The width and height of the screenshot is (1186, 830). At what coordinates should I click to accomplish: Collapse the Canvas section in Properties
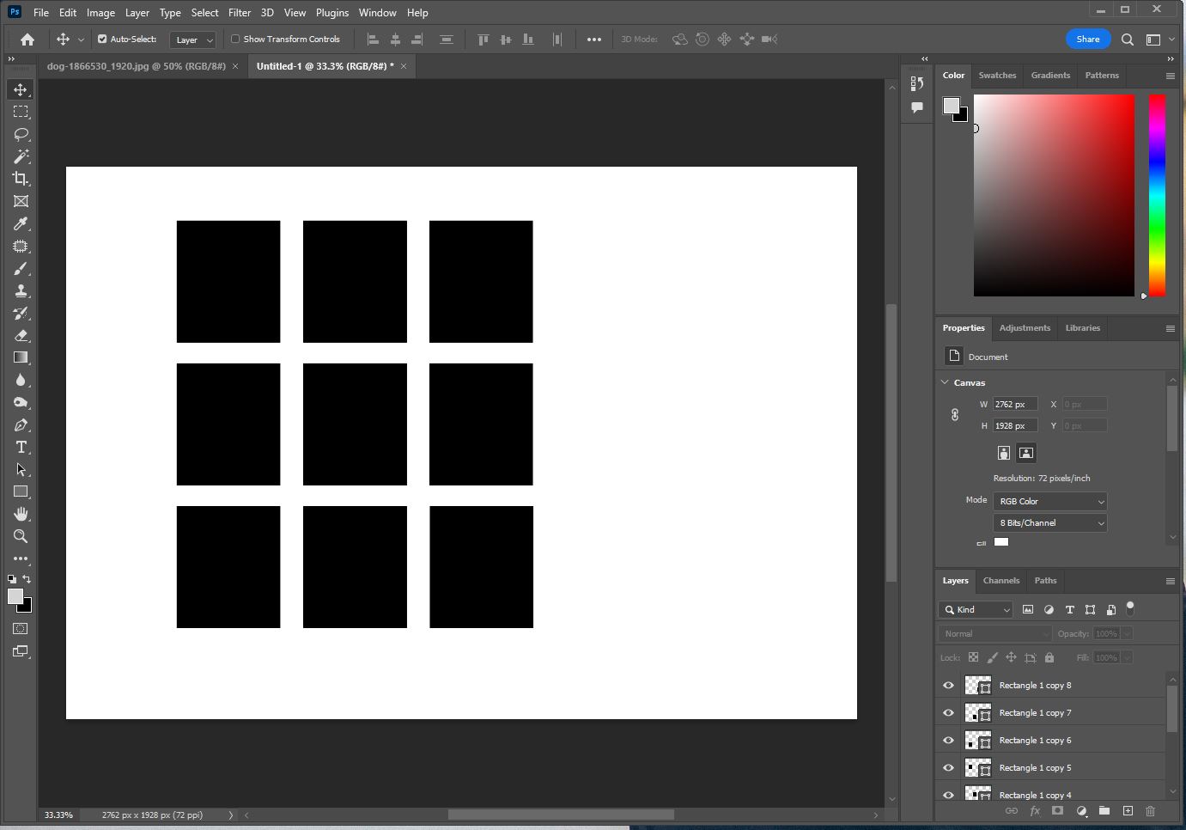coord(946,381)
